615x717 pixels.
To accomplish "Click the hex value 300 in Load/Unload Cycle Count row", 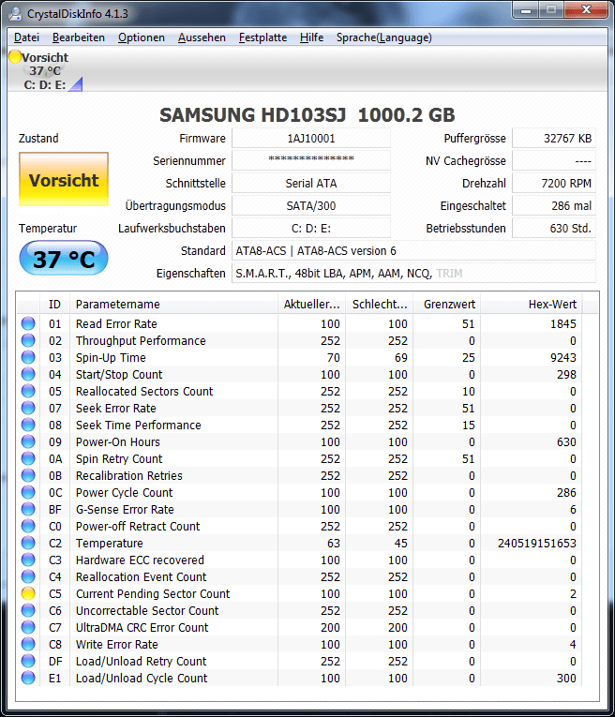I will (x=566, y=679).
